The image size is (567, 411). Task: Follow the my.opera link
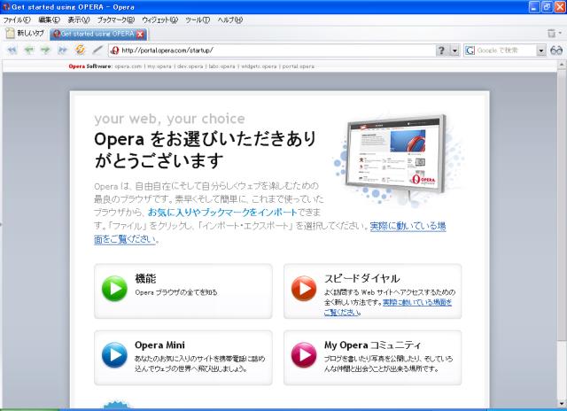(159, 66)
